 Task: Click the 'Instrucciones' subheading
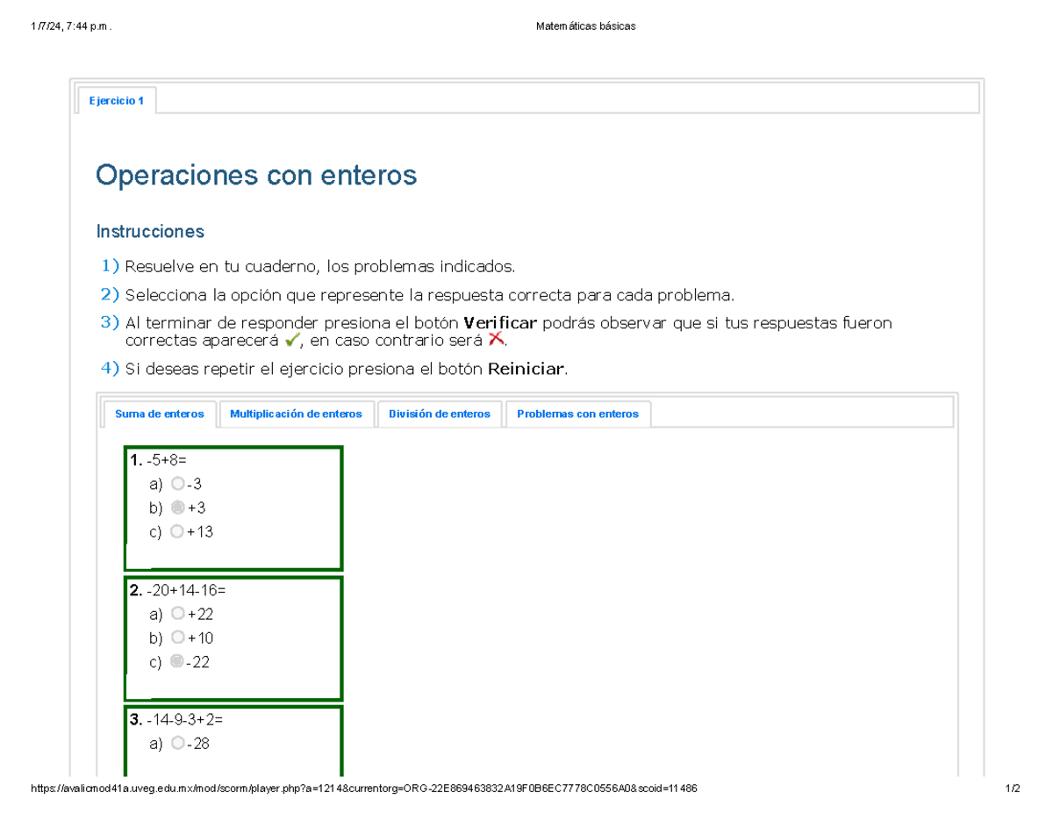pyautogui.click(x=150, y=232)
